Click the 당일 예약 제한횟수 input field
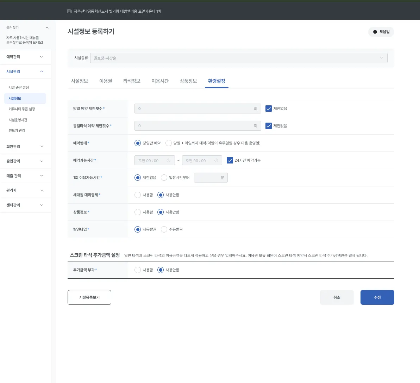 click(198, 109)
